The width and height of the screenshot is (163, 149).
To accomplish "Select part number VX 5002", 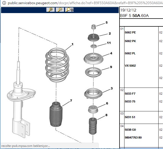I will (130, 66).
